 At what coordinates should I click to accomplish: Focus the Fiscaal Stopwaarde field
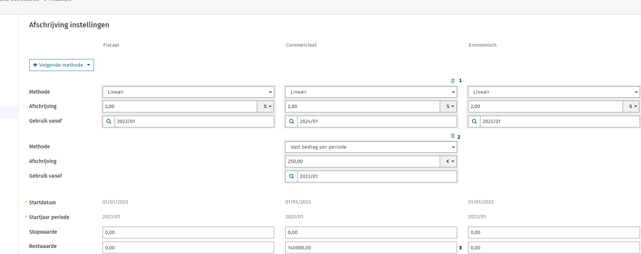188,232
